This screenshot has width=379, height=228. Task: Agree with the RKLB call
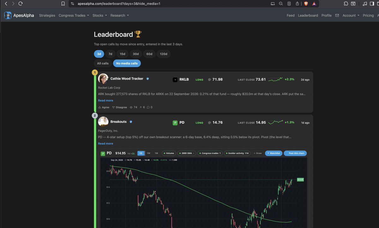click(104, 107)
